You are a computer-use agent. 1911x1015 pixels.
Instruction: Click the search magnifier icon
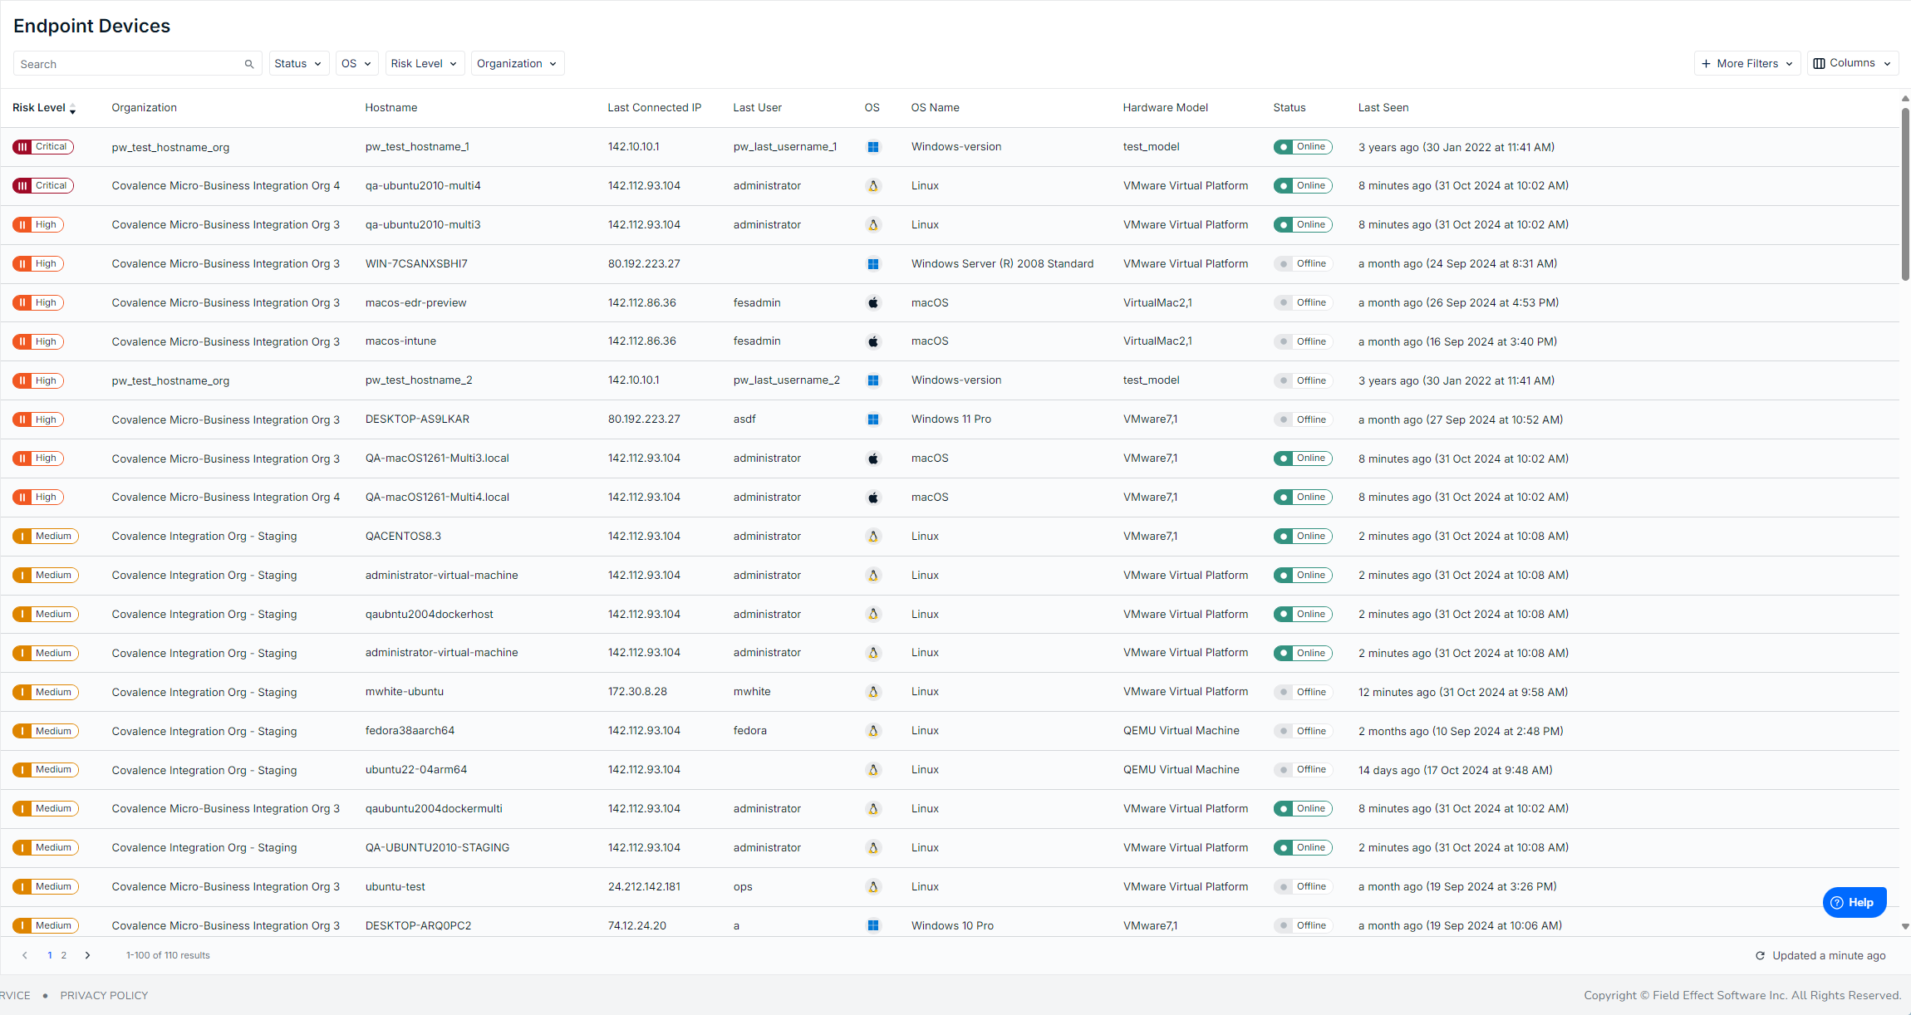pos(248,64)
